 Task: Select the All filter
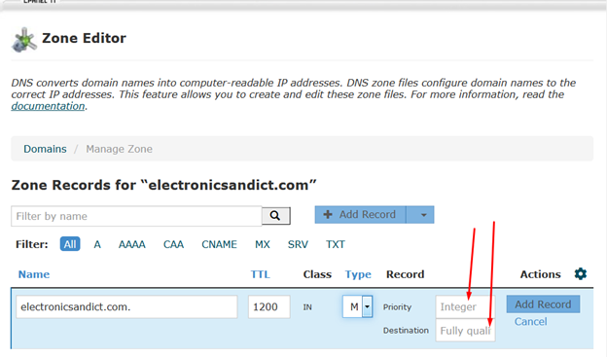pyautogui.click(x=70, y=244)
